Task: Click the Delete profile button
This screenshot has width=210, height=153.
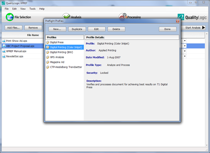Action: [x=116, y=29]
